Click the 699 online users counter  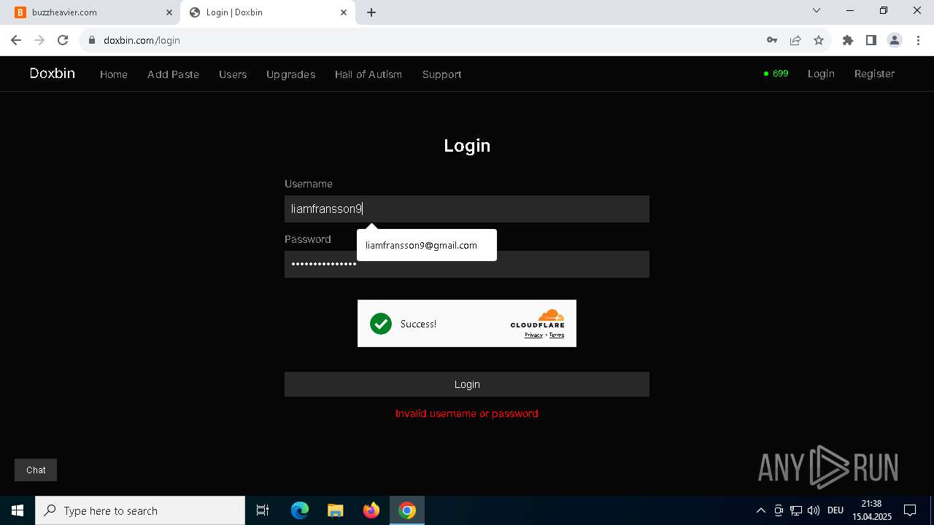coord(776,74)
